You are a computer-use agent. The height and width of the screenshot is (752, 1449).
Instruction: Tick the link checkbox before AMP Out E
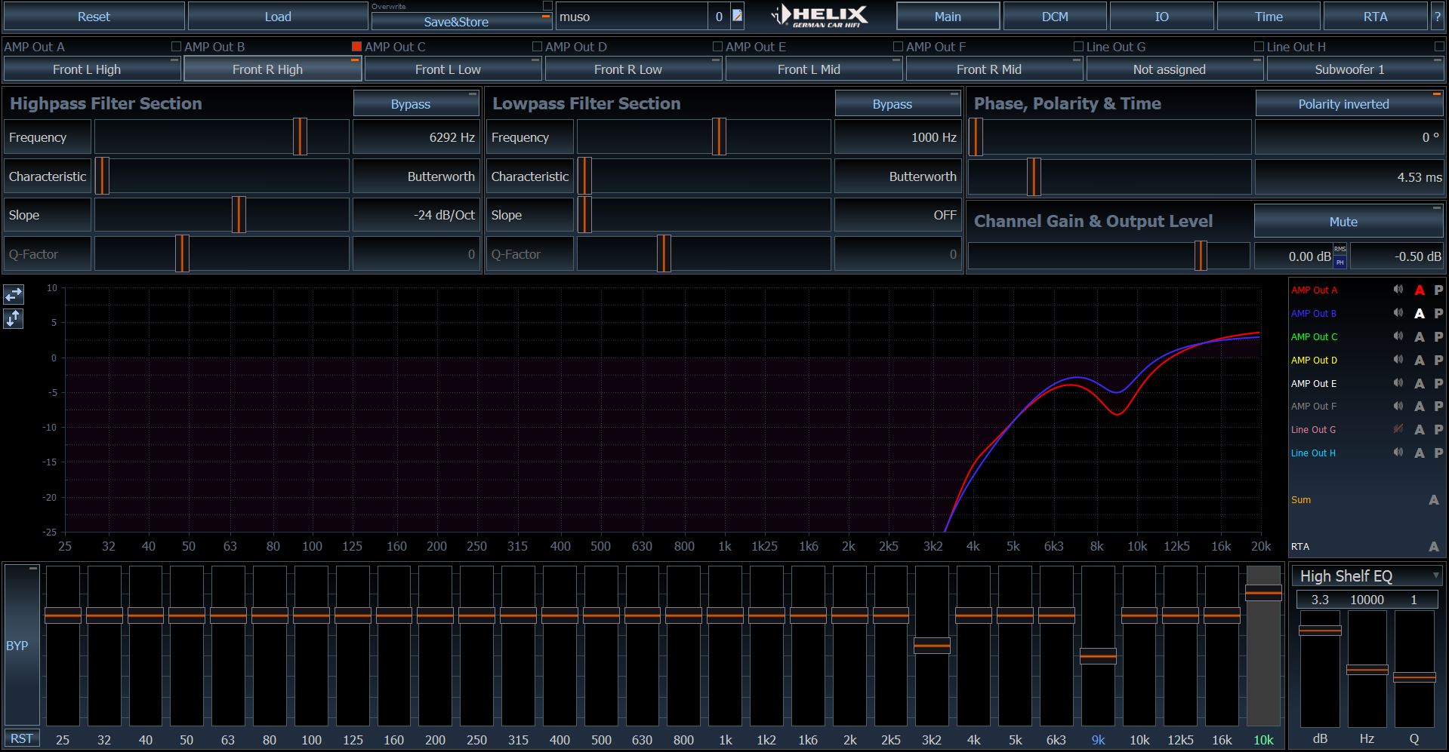pyautogui.click(x=717, y=47)
